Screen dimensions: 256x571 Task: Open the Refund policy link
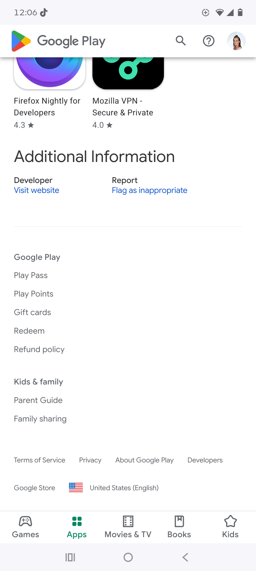click(x=39, y=349)
